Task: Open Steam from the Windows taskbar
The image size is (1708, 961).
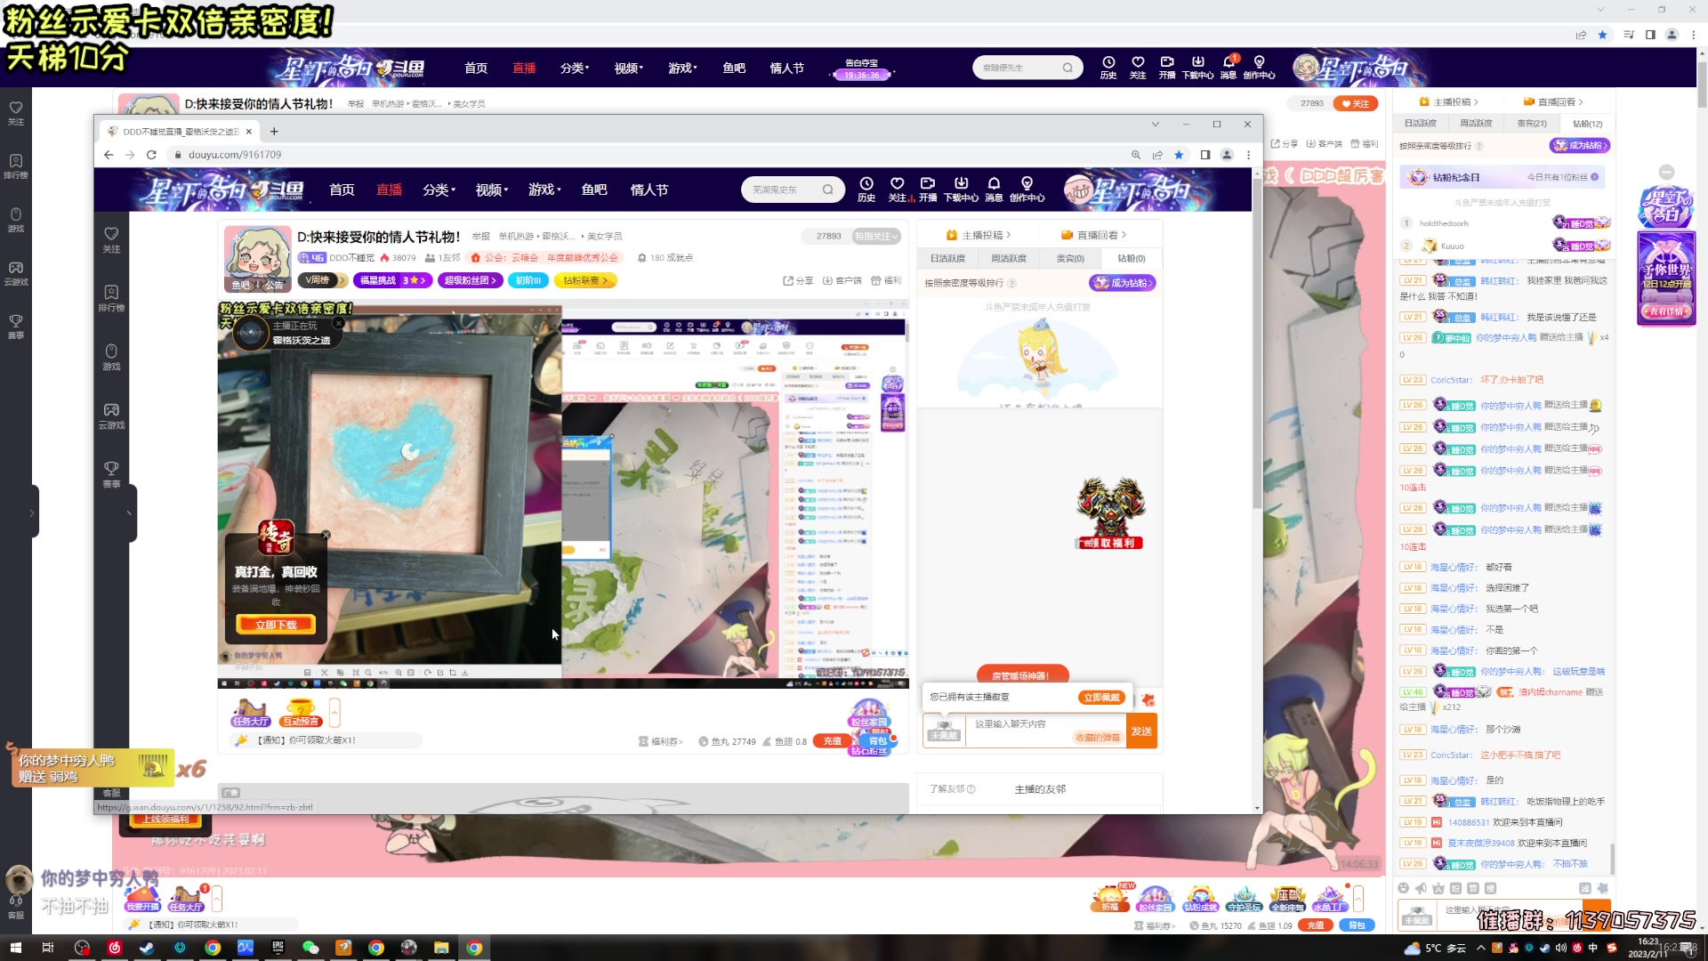Action: [x=147, y=948]
